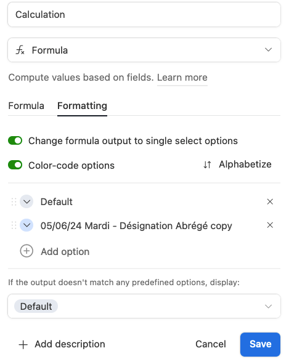Toggle Change formula output to single select
Viewport: 289px width, 364px height.
pyautogui.click(x=15, y=140)
